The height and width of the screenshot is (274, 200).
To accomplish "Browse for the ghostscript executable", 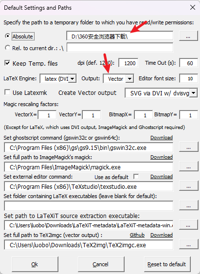I will point(188,147).
